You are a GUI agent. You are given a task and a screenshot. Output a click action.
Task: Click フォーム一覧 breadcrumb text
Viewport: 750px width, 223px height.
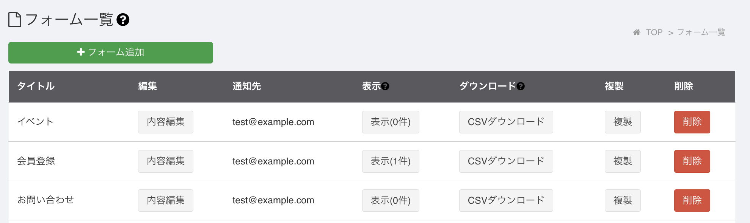[701, 33]
